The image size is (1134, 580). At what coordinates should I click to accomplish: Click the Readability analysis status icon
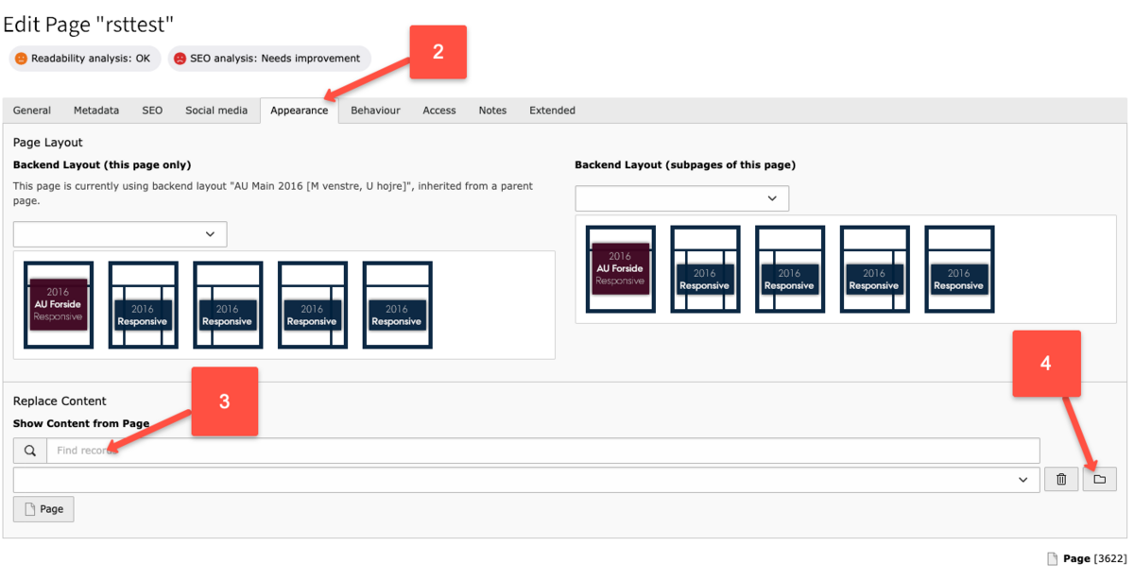pos(21,59)
